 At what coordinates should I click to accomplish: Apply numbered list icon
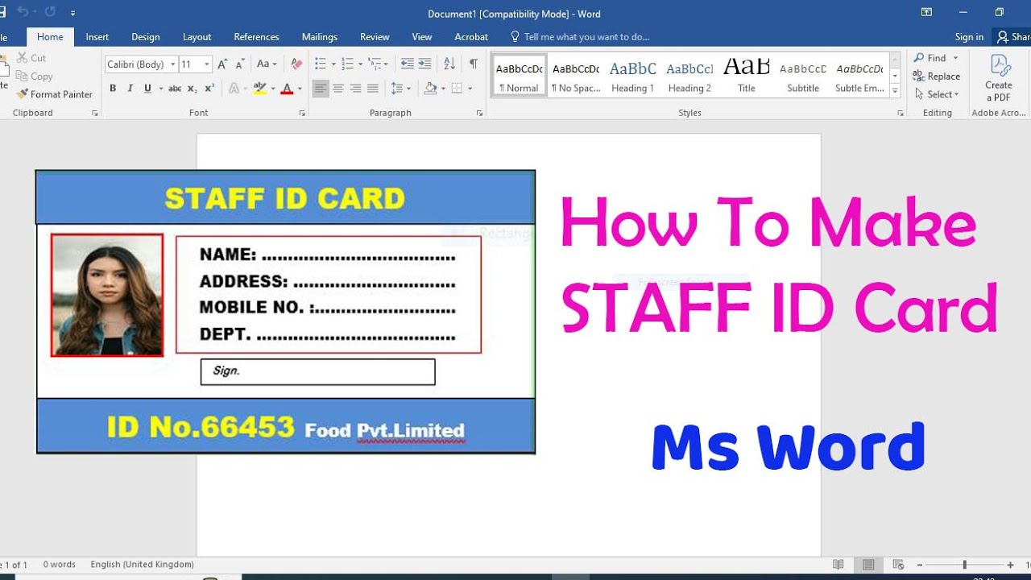[x=347, y=64]
